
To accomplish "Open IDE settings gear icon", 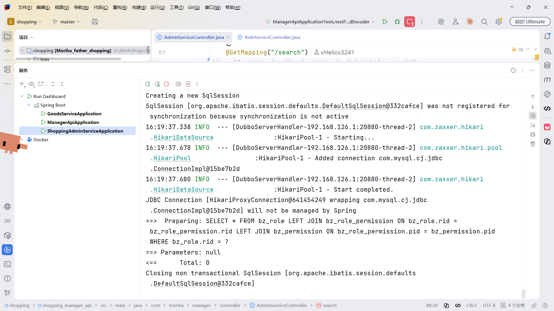I will (x=499, y=22).
